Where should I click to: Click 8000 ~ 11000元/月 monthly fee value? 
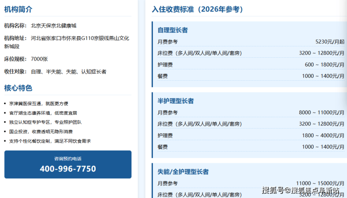[322, 113]
